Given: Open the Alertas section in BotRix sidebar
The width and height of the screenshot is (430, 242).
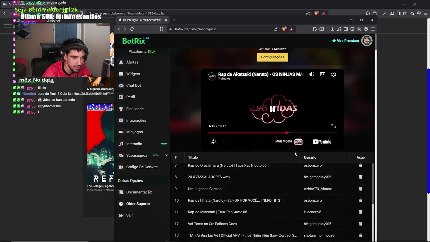Looking at the screenshot, I should pos(132,62).
